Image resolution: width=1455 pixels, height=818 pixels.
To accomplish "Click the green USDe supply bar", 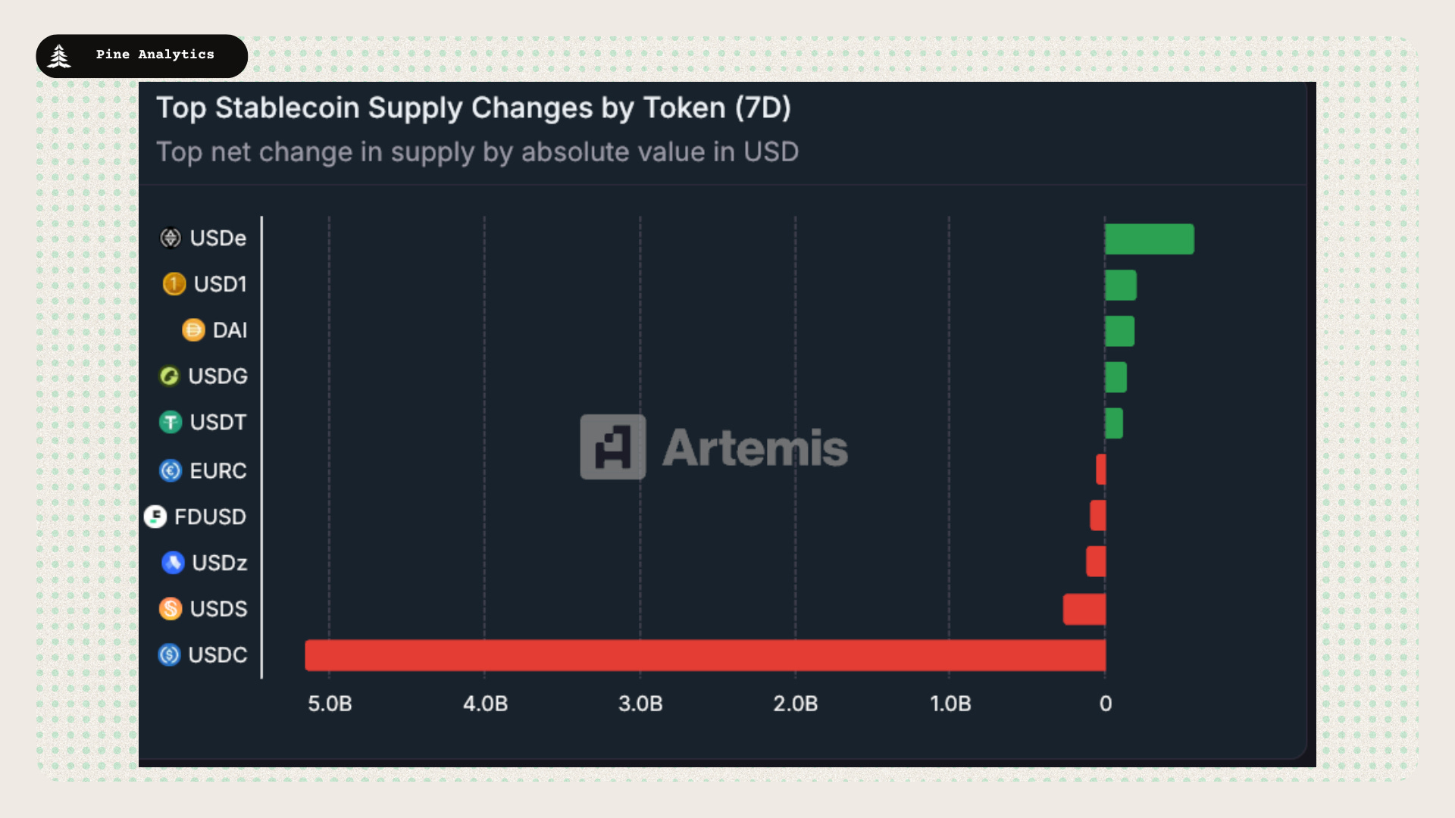I will [x=1150, y=239].
